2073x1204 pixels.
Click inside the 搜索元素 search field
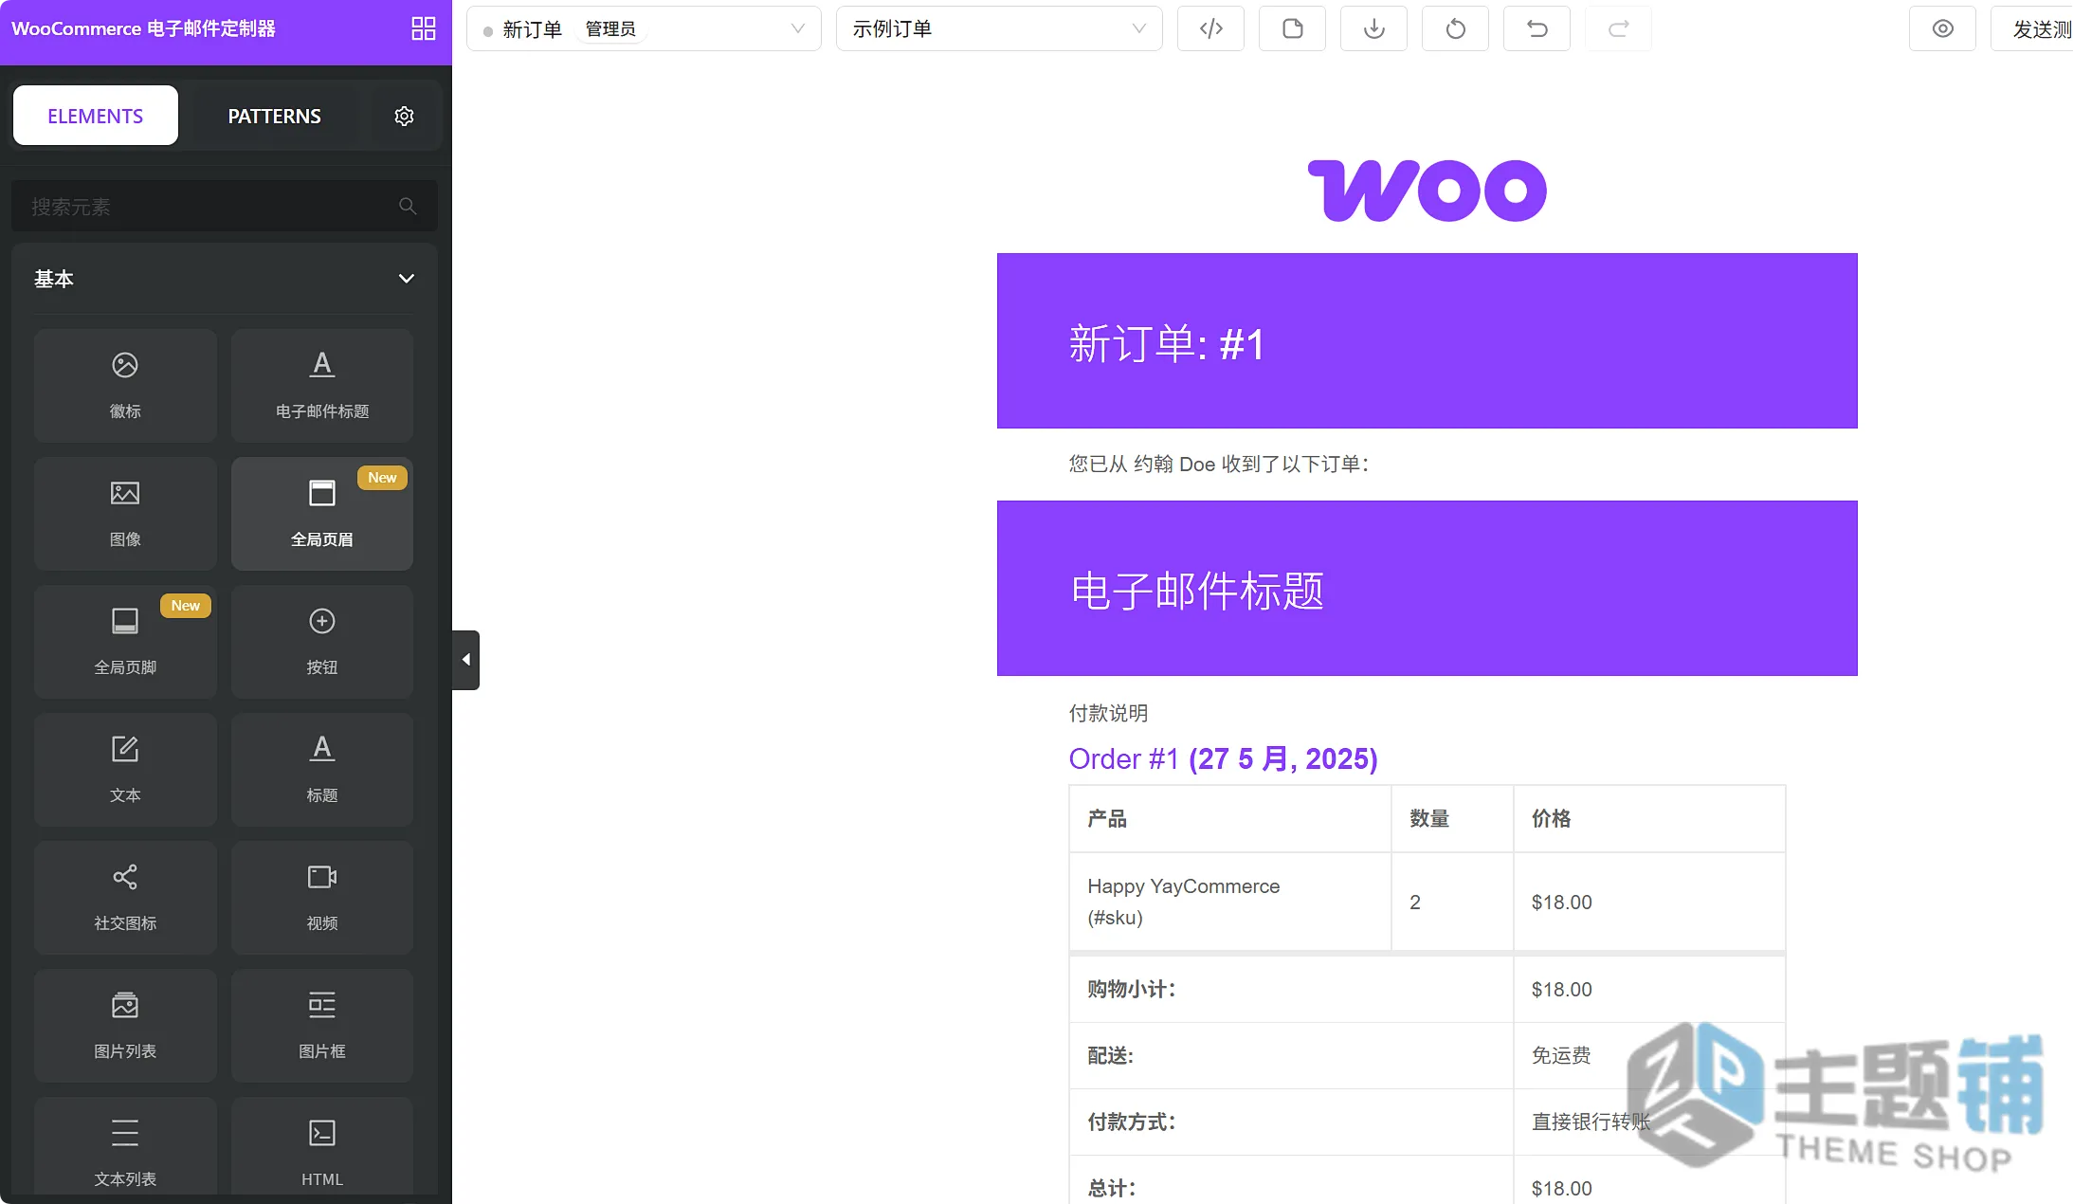pyautogui.click(x=225, y=206)
